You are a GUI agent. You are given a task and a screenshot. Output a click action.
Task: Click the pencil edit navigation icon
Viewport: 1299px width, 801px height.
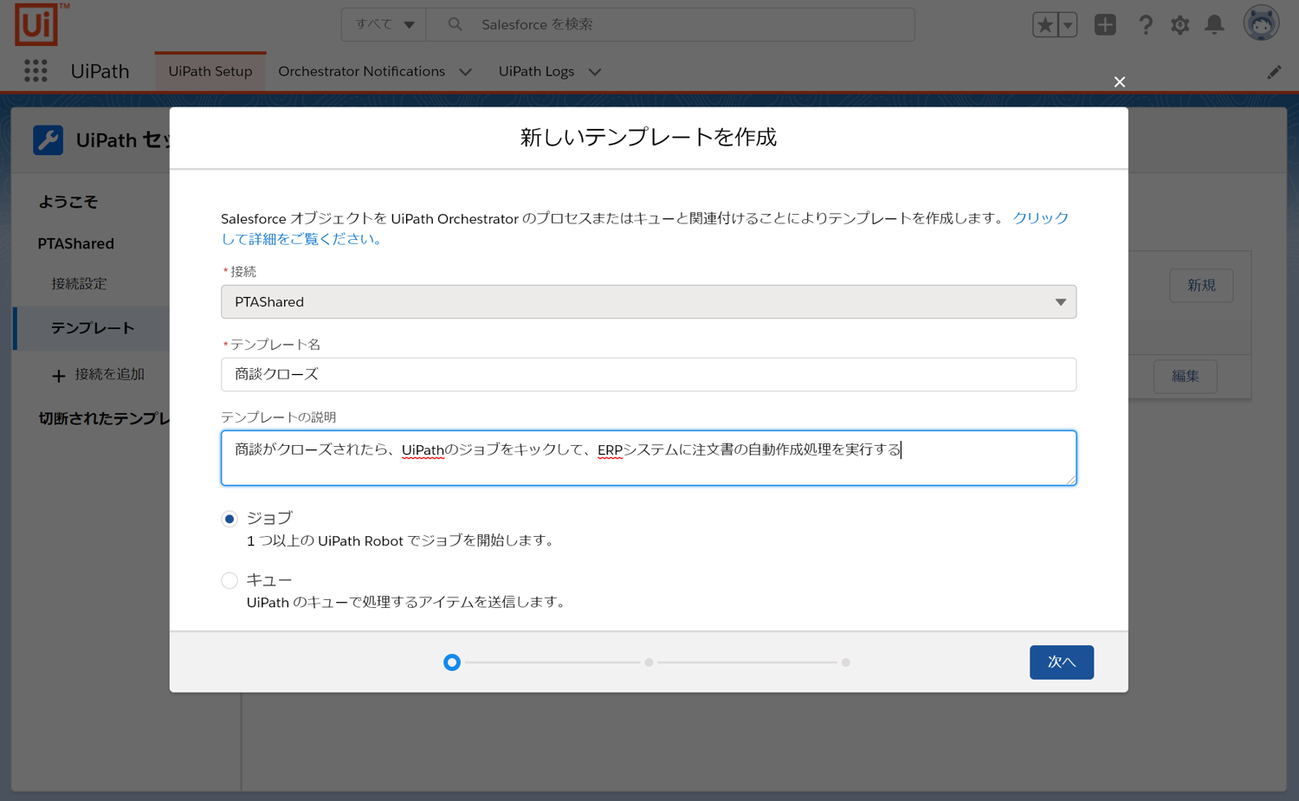1274,72
